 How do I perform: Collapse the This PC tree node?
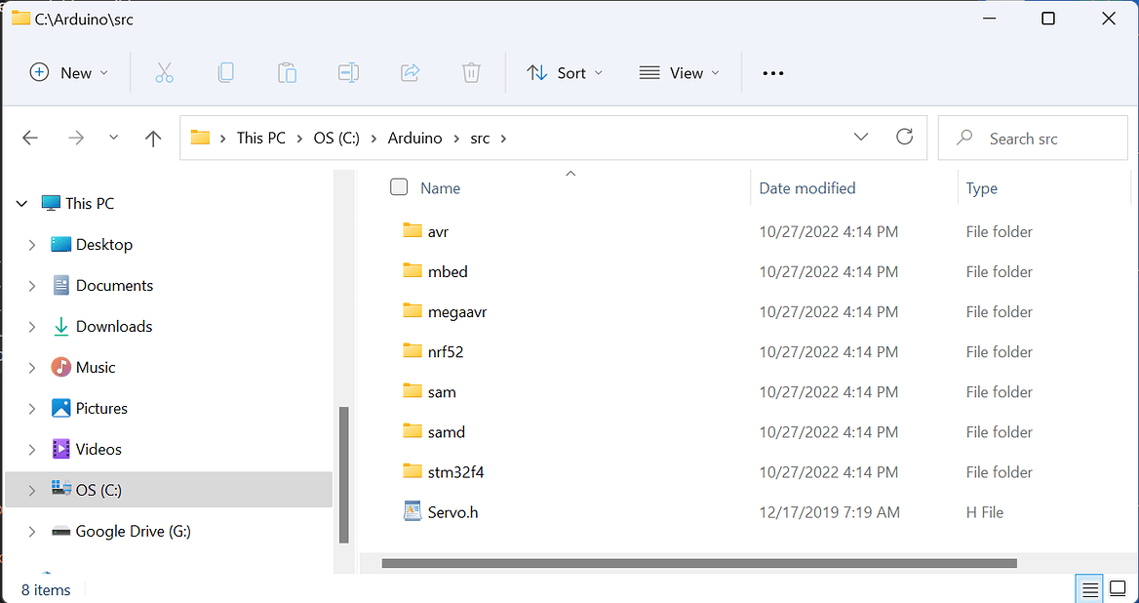pyautogui.click(x=22, y=204)
